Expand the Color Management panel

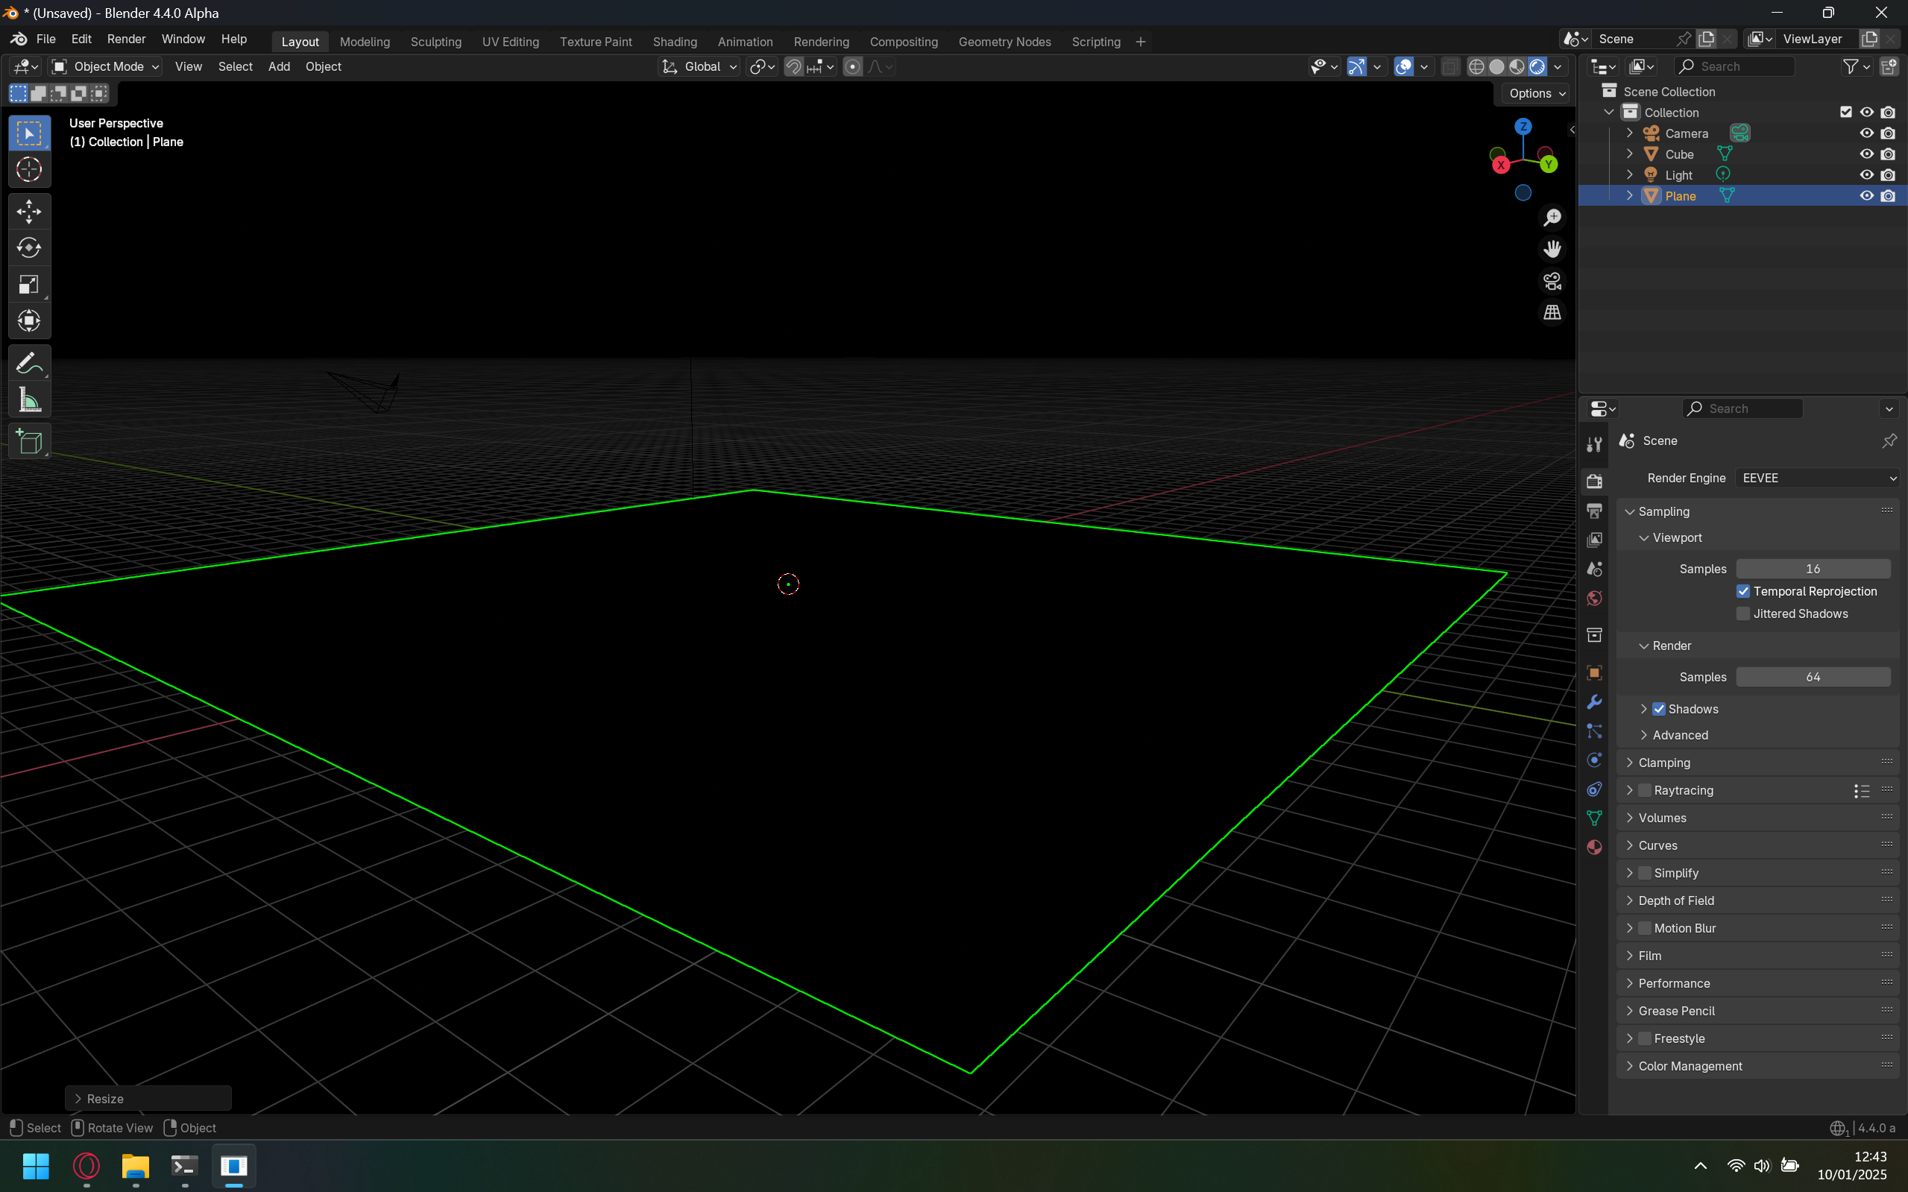point(1757,1066)
